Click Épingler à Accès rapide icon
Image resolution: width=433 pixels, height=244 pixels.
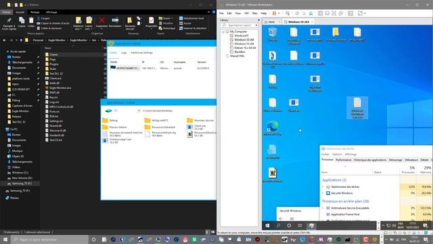pos(9,23)
